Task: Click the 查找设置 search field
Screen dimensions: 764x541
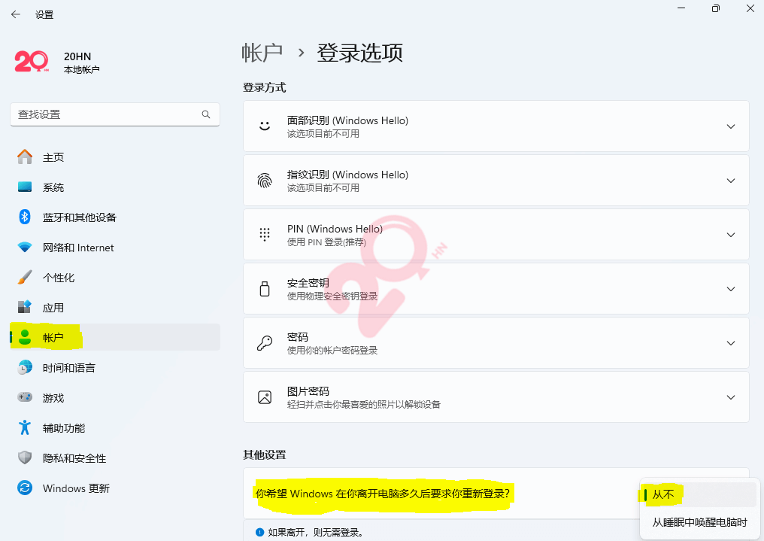Action: (105, 114)
